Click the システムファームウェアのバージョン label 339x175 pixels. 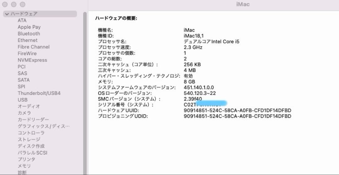click(x=137, y=88)
